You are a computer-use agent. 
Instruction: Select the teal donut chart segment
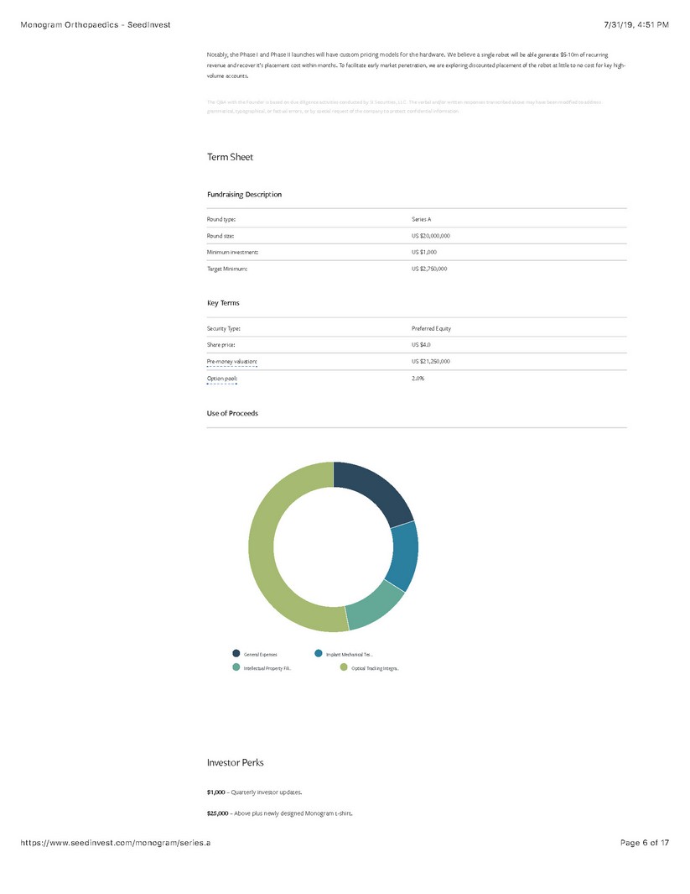click(x=375, y=613)
